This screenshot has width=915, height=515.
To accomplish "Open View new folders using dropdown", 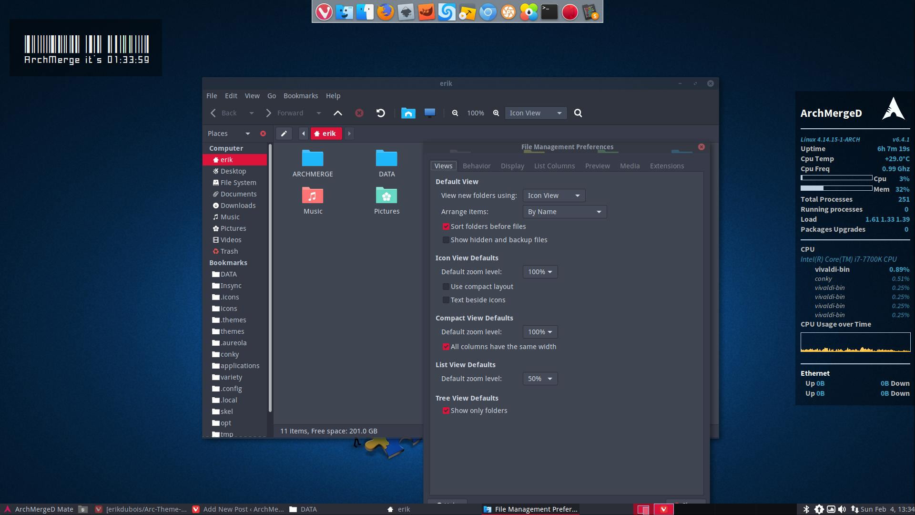I will pos(554,196).
